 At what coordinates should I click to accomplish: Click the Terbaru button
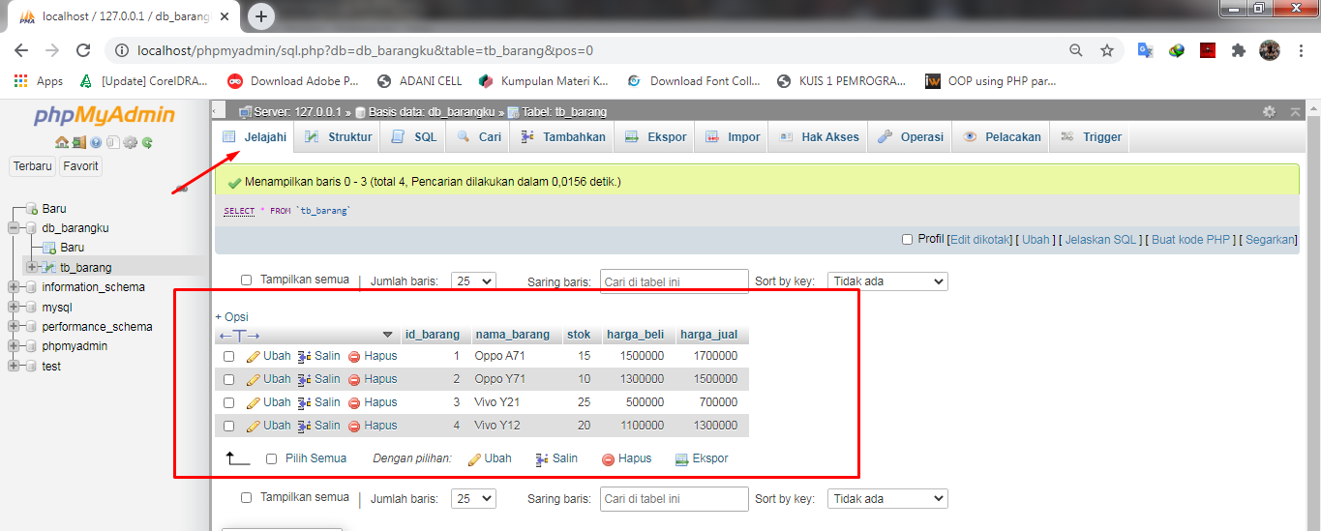(x=33, y=166)
